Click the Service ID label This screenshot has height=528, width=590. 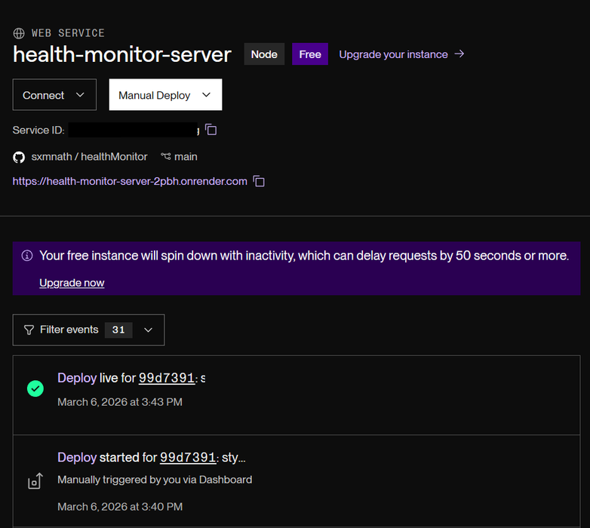point(38,130)
